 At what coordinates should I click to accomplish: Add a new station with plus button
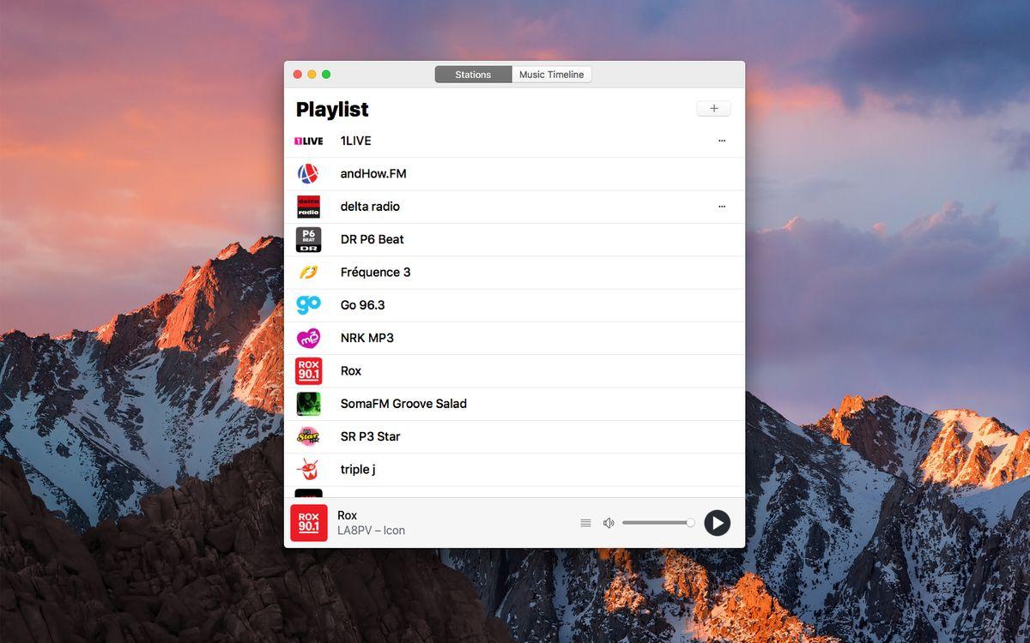coord(713,109)
